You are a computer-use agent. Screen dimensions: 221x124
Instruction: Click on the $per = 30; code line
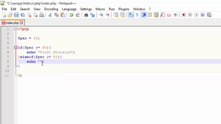point(29,38)
